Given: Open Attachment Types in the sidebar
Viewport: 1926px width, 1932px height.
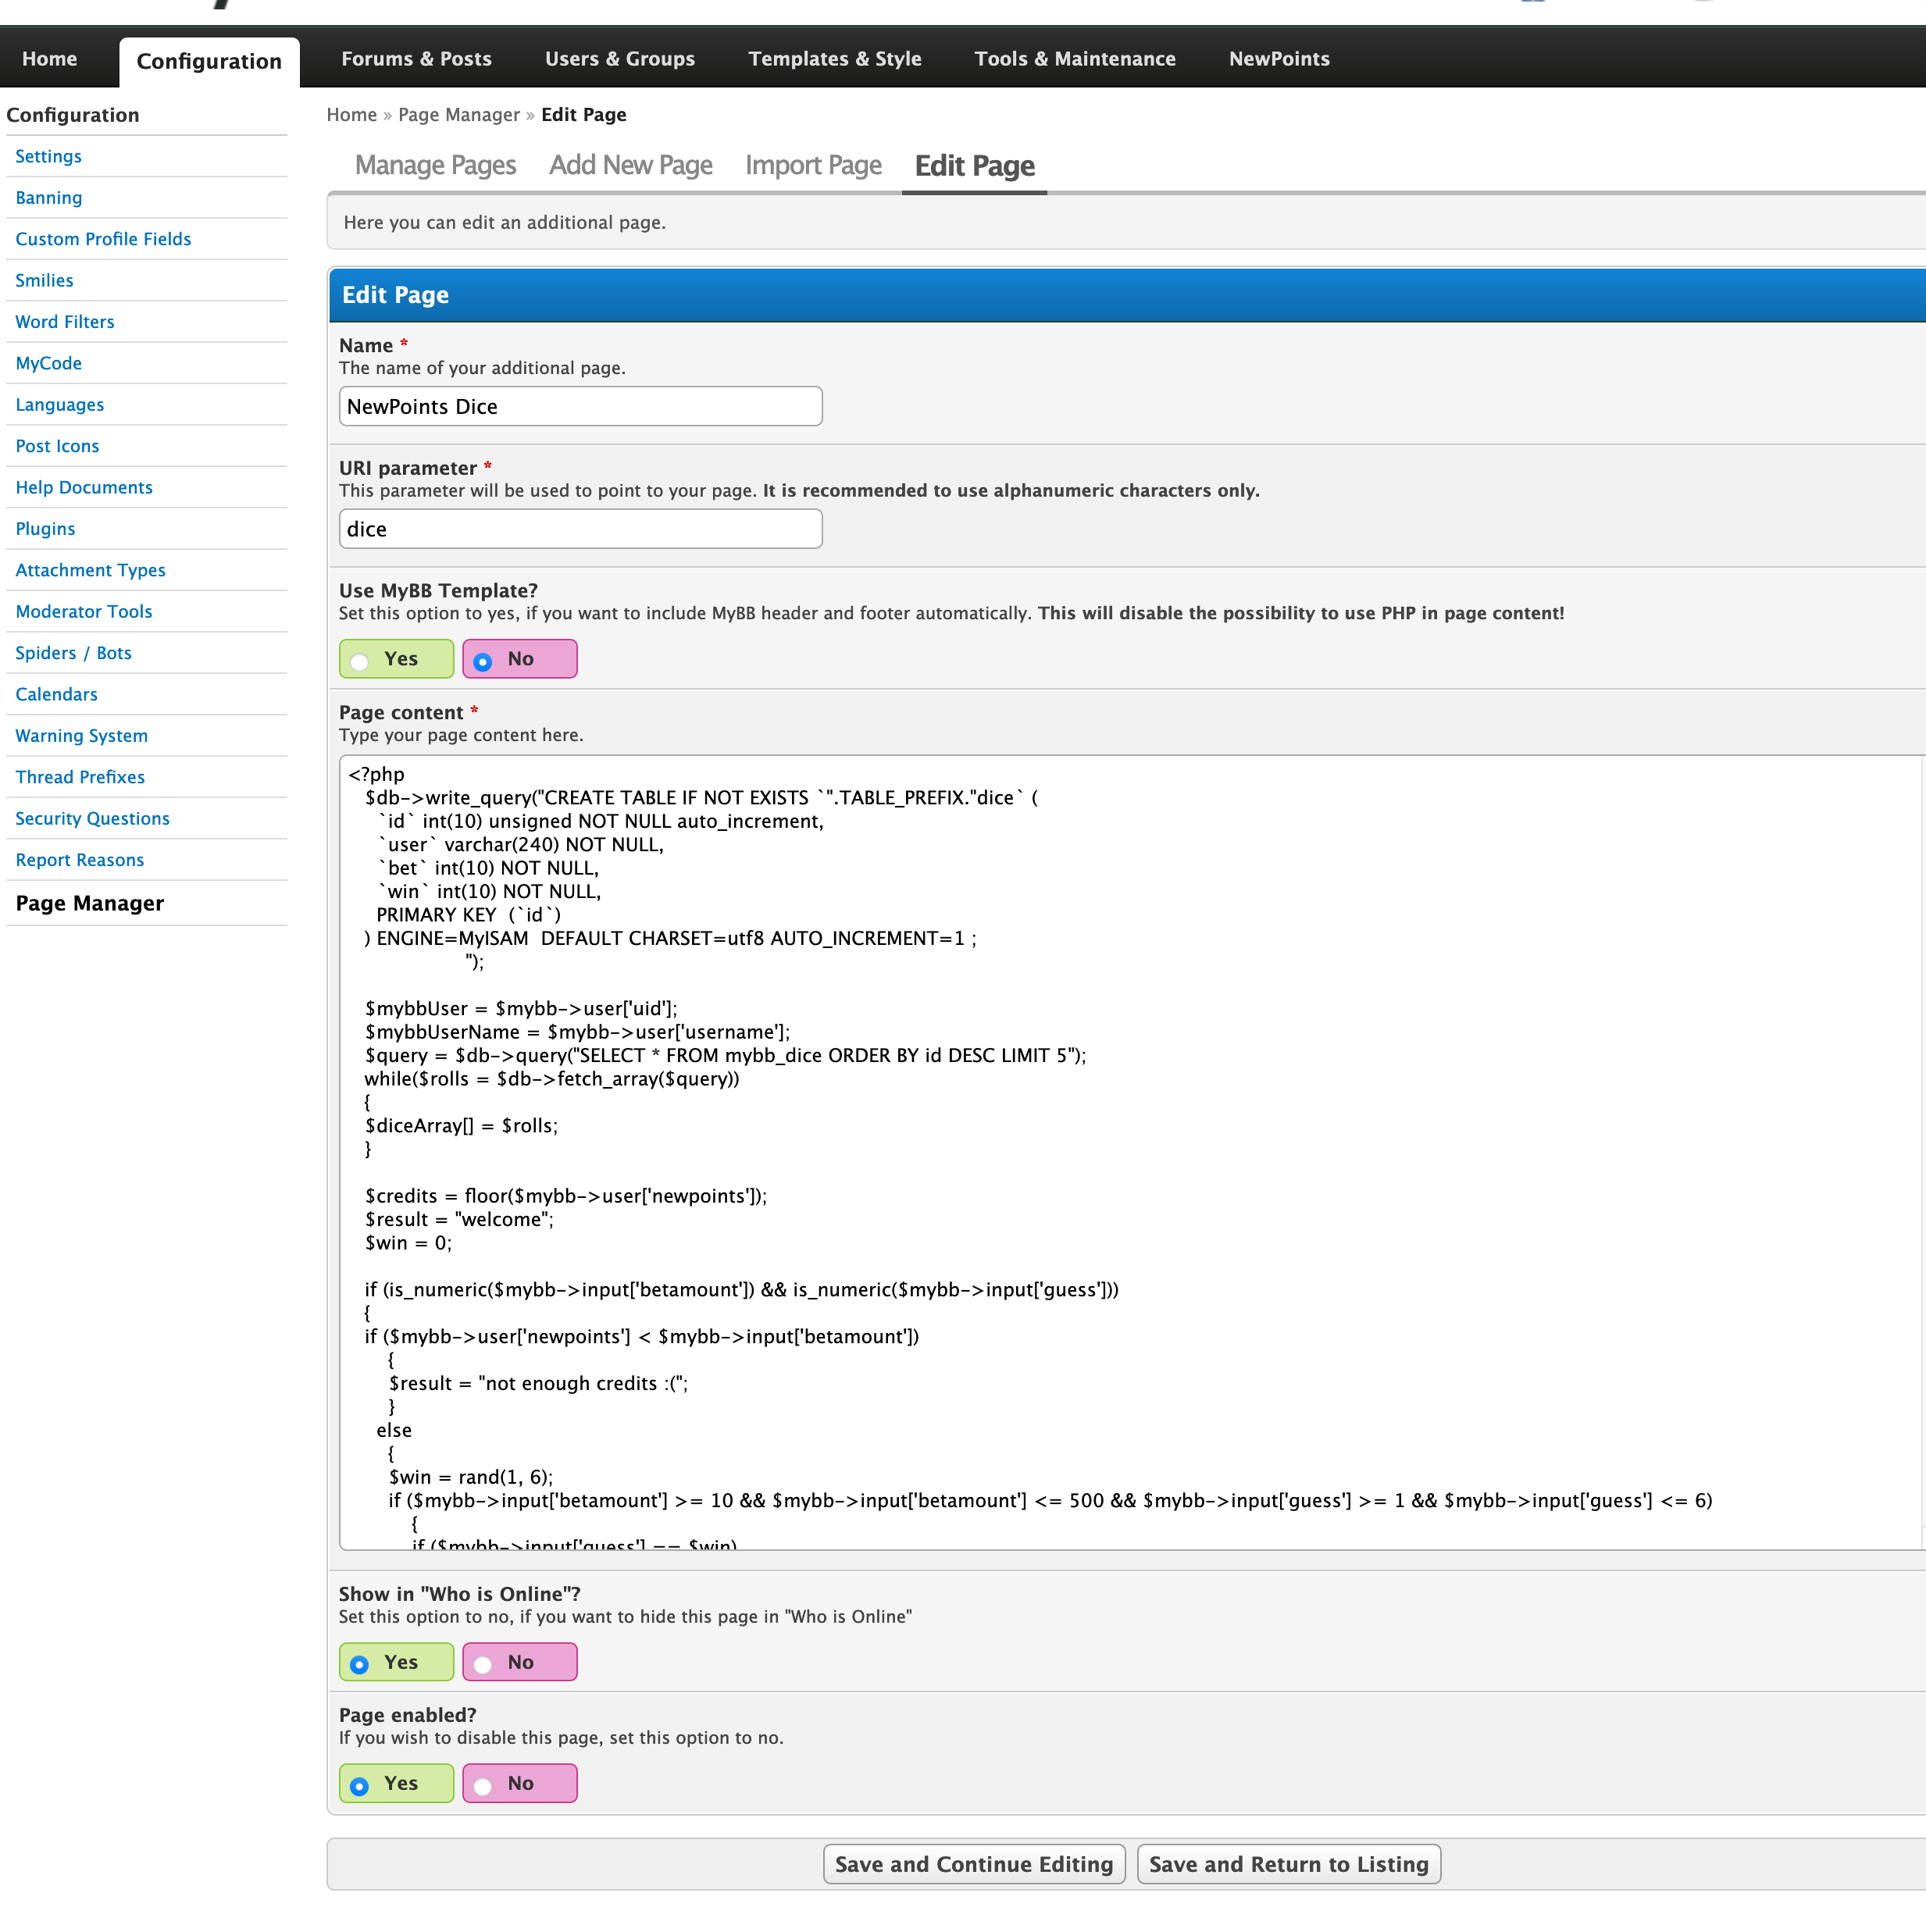Looking at the screenshot, I should [90, 569].
